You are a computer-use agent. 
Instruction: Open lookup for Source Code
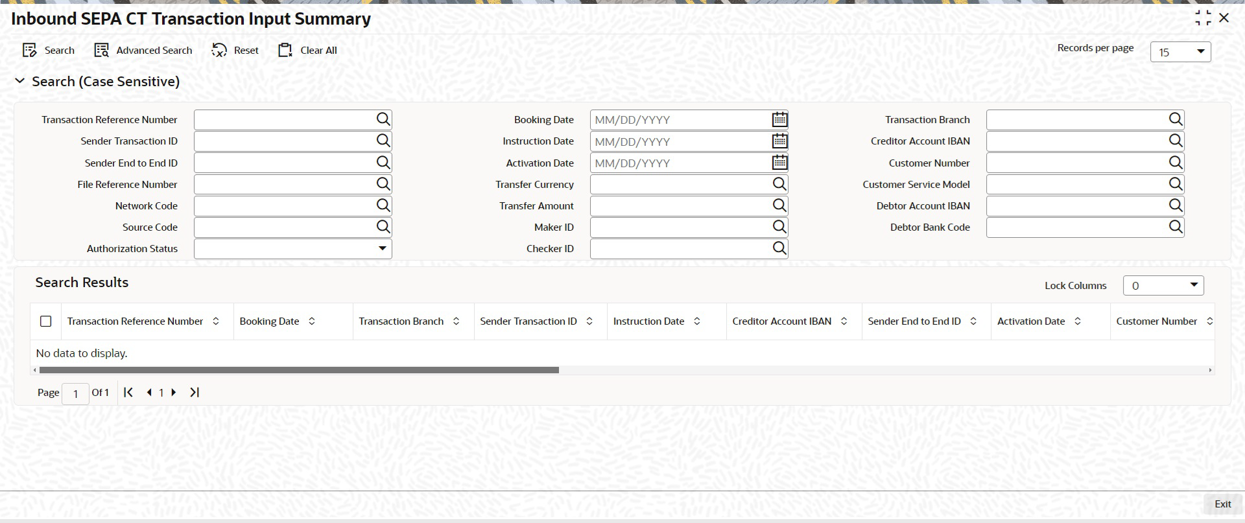pos(383,227)
